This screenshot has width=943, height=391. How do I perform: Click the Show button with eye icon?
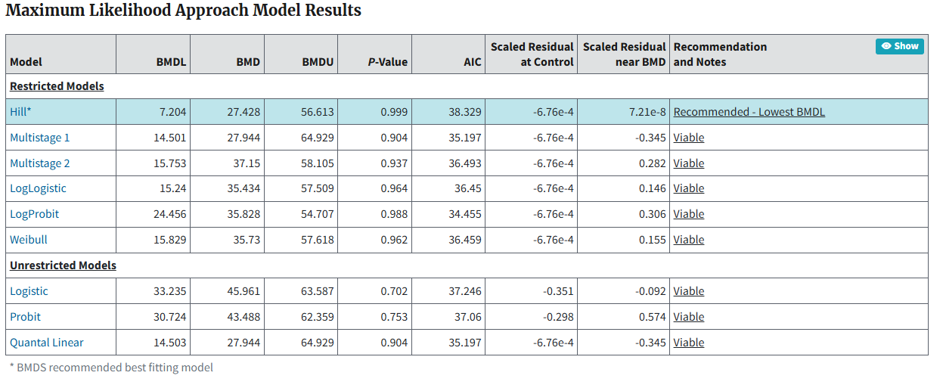(899, 46)
